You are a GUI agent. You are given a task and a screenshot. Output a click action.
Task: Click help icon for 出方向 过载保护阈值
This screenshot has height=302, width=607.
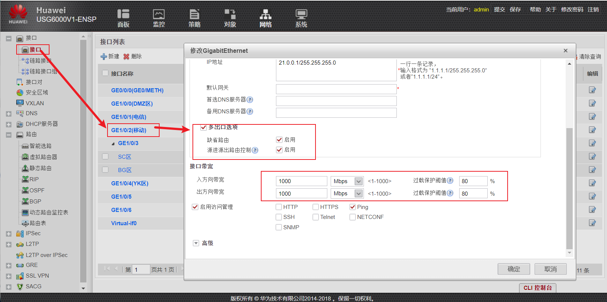(x=450, y=193)
